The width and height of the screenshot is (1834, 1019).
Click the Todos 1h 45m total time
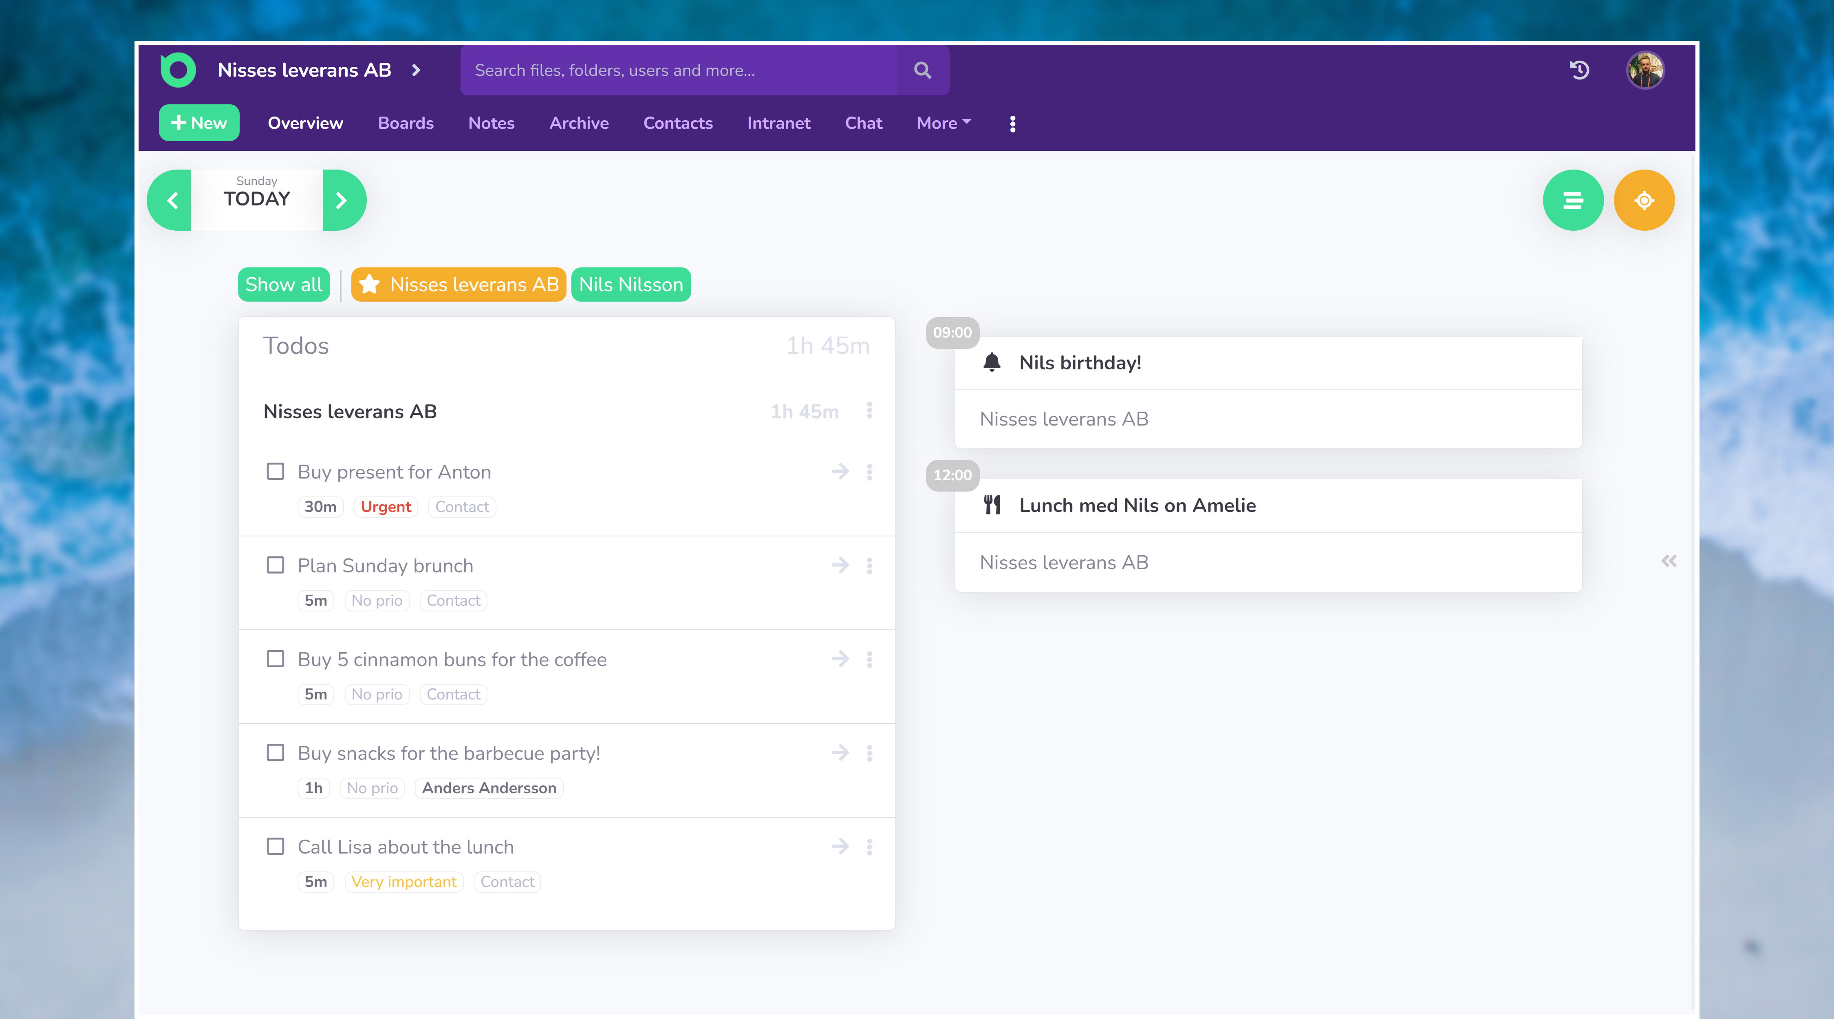(x=827, y=346)
